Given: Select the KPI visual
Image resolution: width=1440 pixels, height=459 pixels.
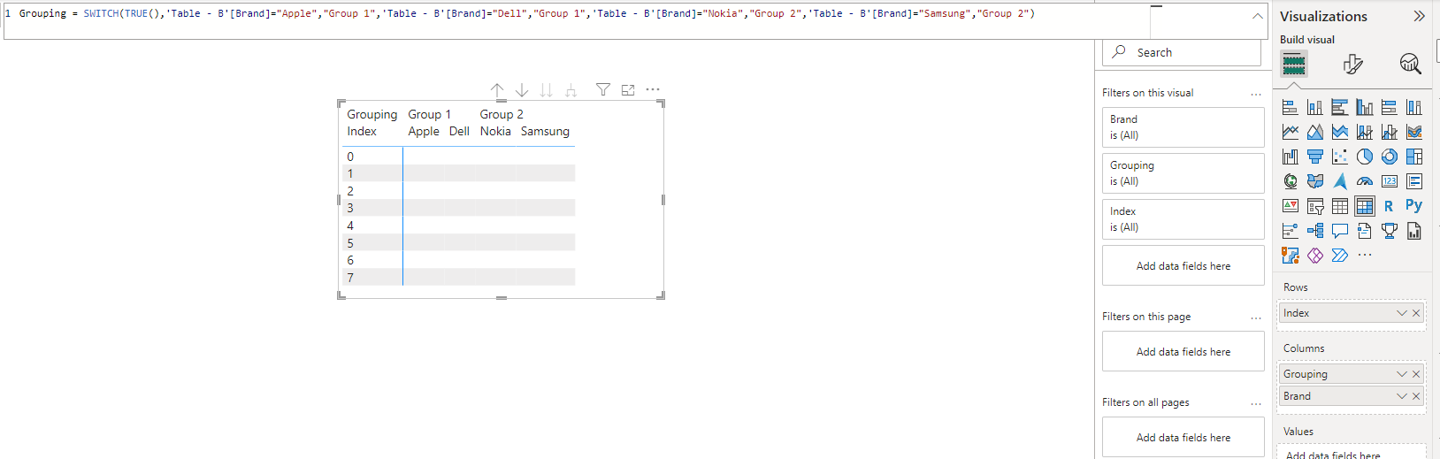Looking at the screenshot, I should point(1291,206).
